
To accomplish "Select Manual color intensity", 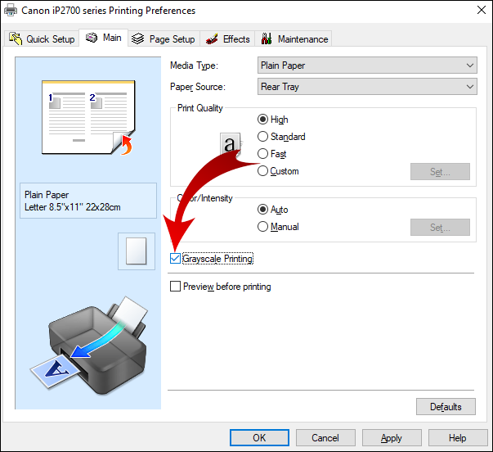I will click(x=278, y=227).
